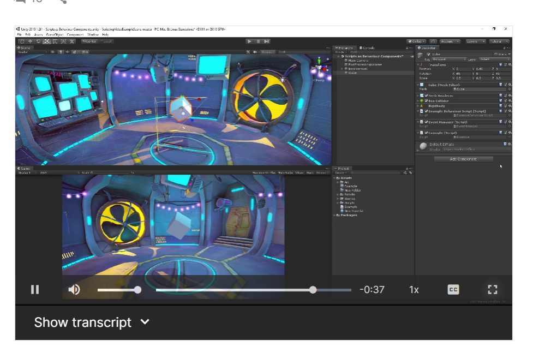
Task: Open the GameObject menu
Action: pos(55,35)
